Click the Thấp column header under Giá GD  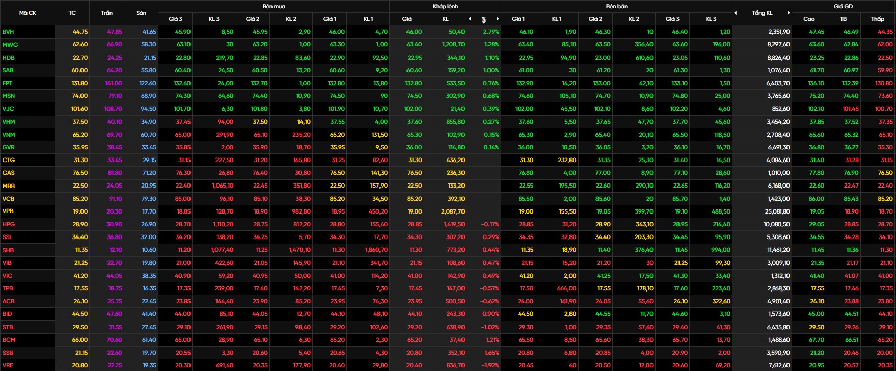(x=878, y=19)
